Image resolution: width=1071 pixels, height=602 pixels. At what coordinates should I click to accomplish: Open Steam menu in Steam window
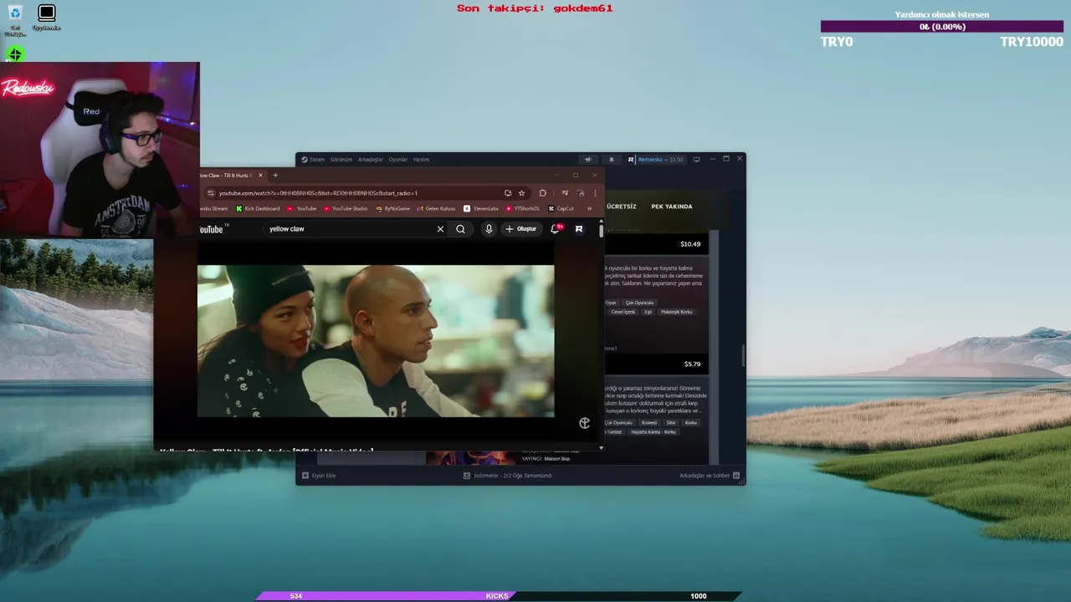tap(314, 160)
